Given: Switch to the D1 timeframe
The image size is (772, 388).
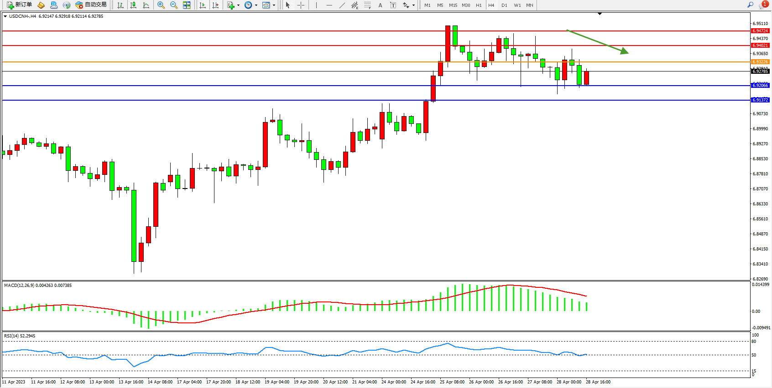Looking at the screenshot, I should coord(504,5).
